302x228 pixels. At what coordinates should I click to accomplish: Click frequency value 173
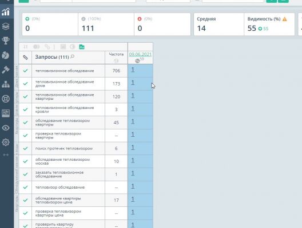116,84
